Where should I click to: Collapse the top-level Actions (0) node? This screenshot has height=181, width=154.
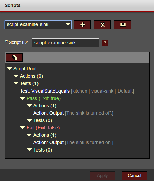click(x=16, y=76)
